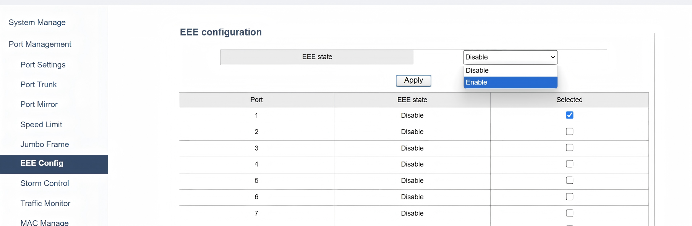Navigate to Port Mirror

[39, 104]
